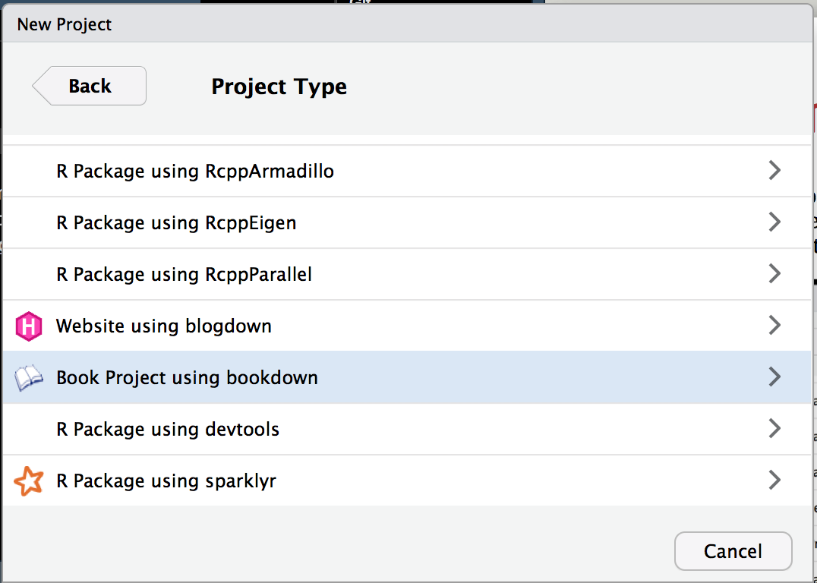This screenshot has width=817, height=583.
Task: Pick R Package using devtools
Action: coord(406,429)
